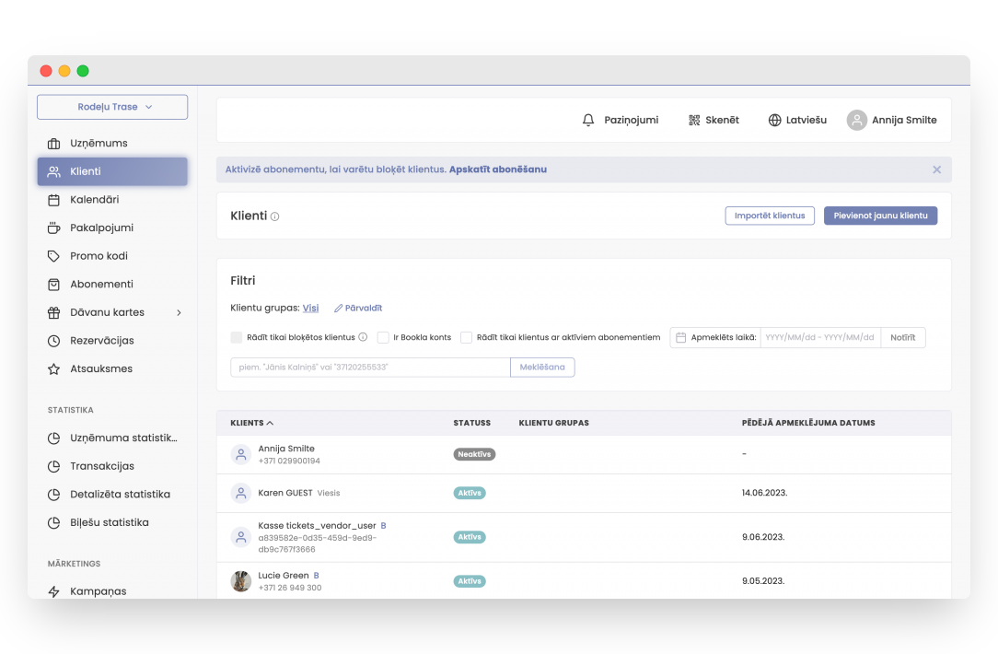Viewport: 998px width, 654px height.
Task: Click the Annija Smilte user avatar in header
Action: [856, 120]
